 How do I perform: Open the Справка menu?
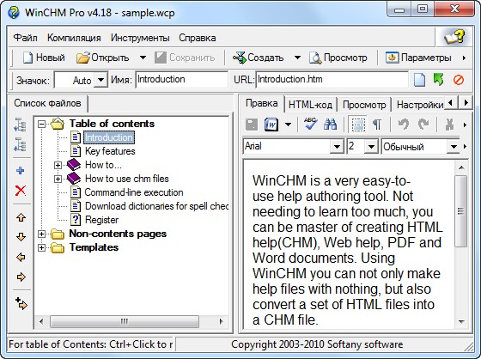coord(198,38)
